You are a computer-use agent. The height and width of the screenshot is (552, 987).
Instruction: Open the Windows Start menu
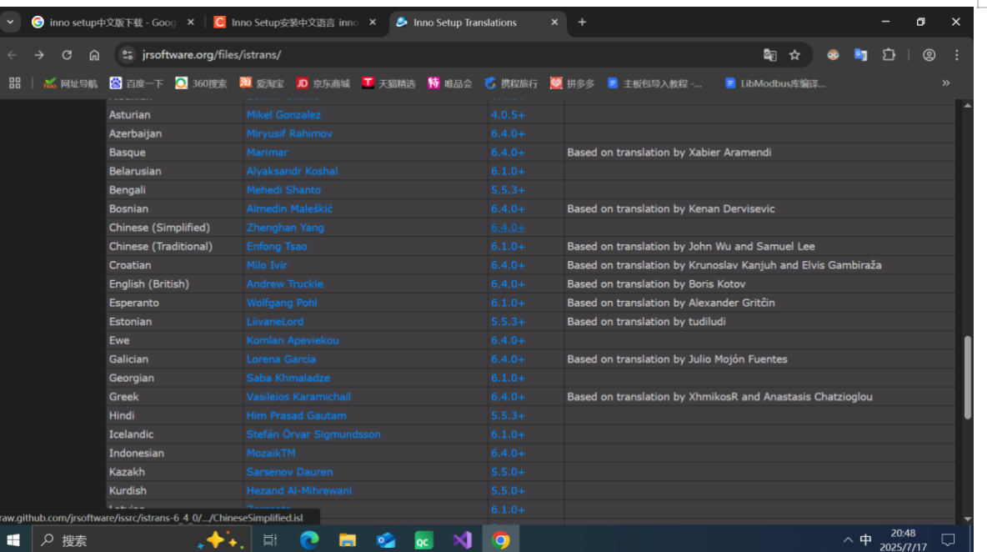(13, 540)
